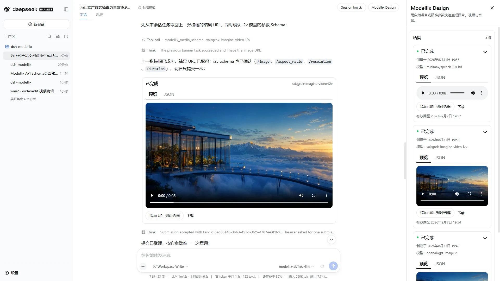This screenshot has height=281, width=500.
Task: Select JSON tab in main result card
Action: click(169, 94)
